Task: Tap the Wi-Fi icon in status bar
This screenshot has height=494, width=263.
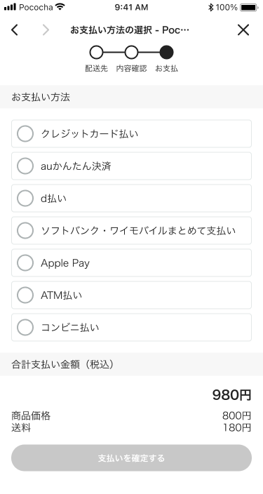Action: [x=60, y=7]
